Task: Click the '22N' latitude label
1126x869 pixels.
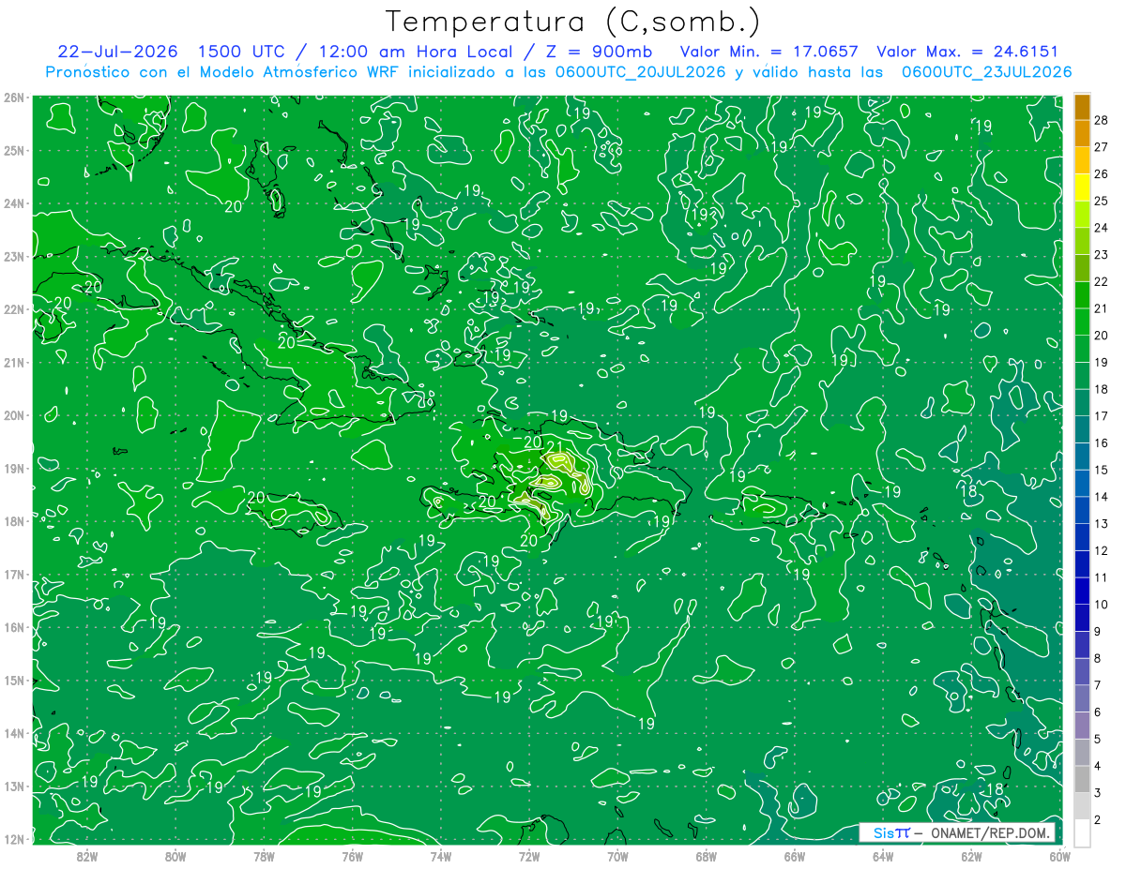Action: (x=13, y=309)
